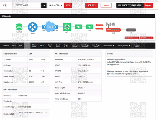The width and height of the screenshot is (158, 120).
Task: Open the BRAS tab
Action: click(x=42, y=46)
